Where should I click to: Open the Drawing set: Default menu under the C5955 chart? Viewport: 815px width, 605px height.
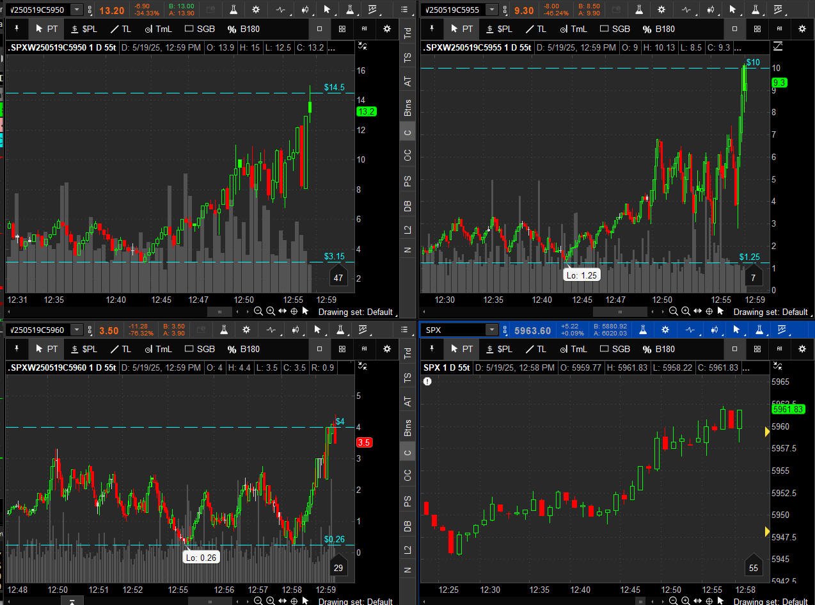click(770, 312)
